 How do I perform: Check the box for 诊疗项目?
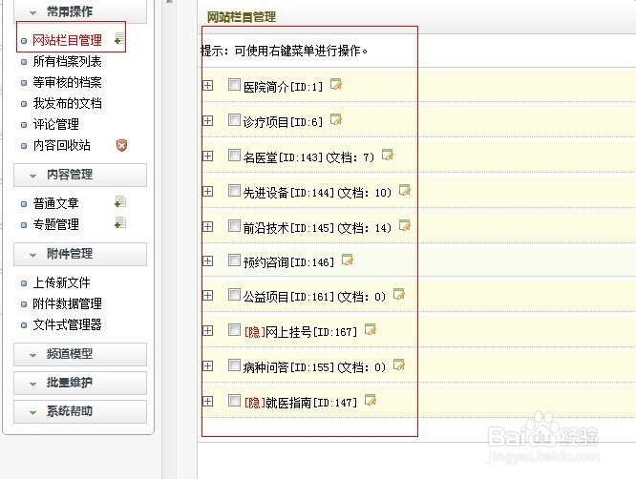pos(234,119)
